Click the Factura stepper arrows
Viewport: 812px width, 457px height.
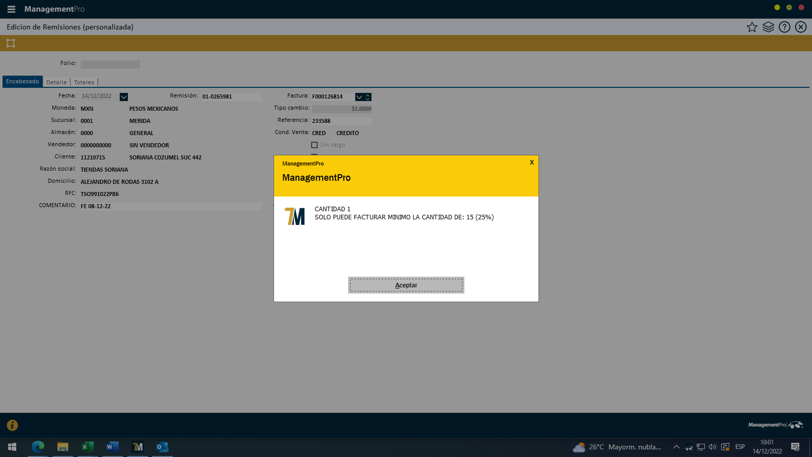pyautogui.click(x=368, y=97)
